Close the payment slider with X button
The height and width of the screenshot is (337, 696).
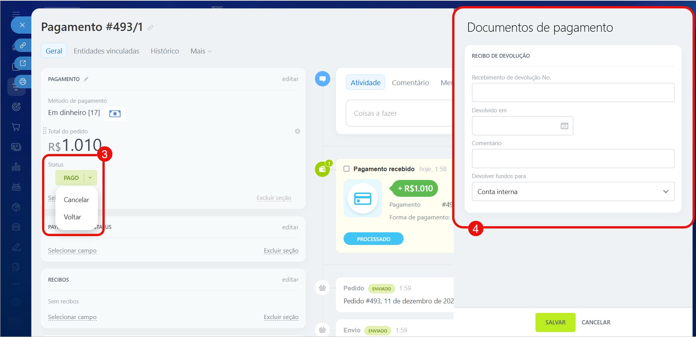click(23, 25)
